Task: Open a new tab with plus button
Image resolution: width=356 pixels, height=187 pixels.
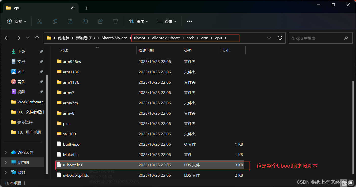Action: [87, 8]
